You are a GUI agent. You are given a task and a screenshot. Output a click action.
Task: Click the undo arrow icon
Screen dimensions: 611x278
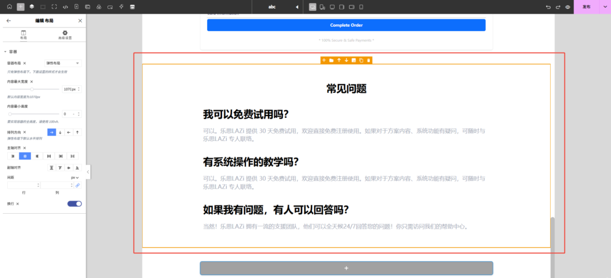pos(548,7)
